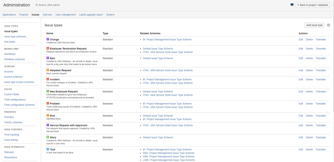
Task: Click the Add issue type button
Action: [314, 25]
